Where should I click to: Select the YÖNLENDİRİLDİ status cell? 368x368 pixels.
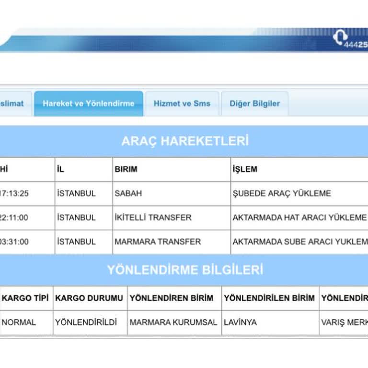(90, 322)
